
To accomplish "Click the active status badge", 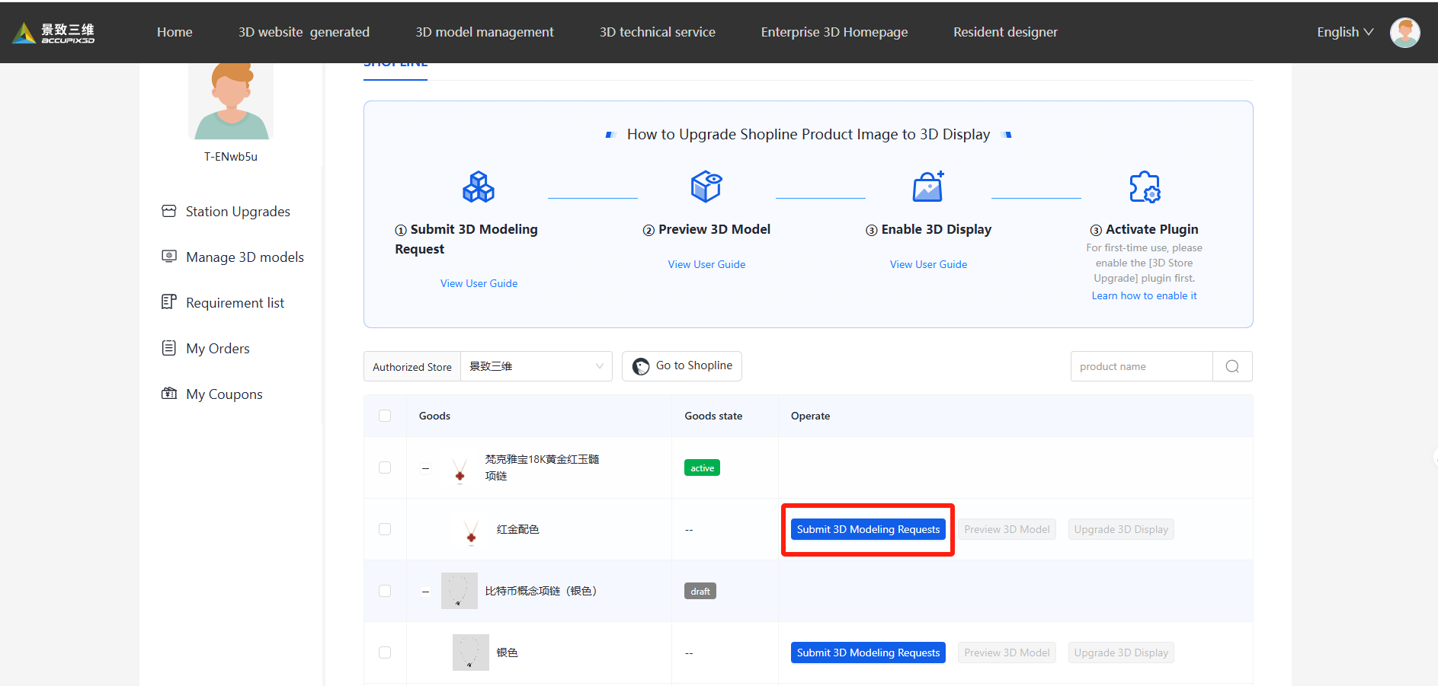I will click(702, 467).
